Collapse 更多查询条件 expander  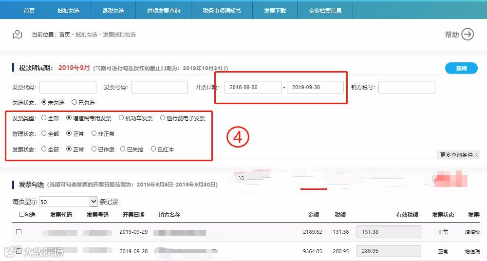pyautogui.click(x=459, y=155)
